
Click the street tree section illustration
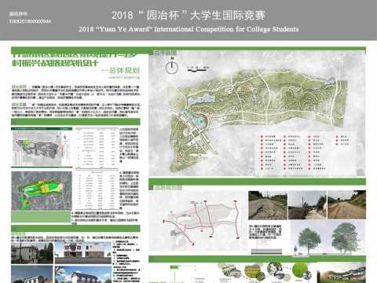[x=328, y=237]
